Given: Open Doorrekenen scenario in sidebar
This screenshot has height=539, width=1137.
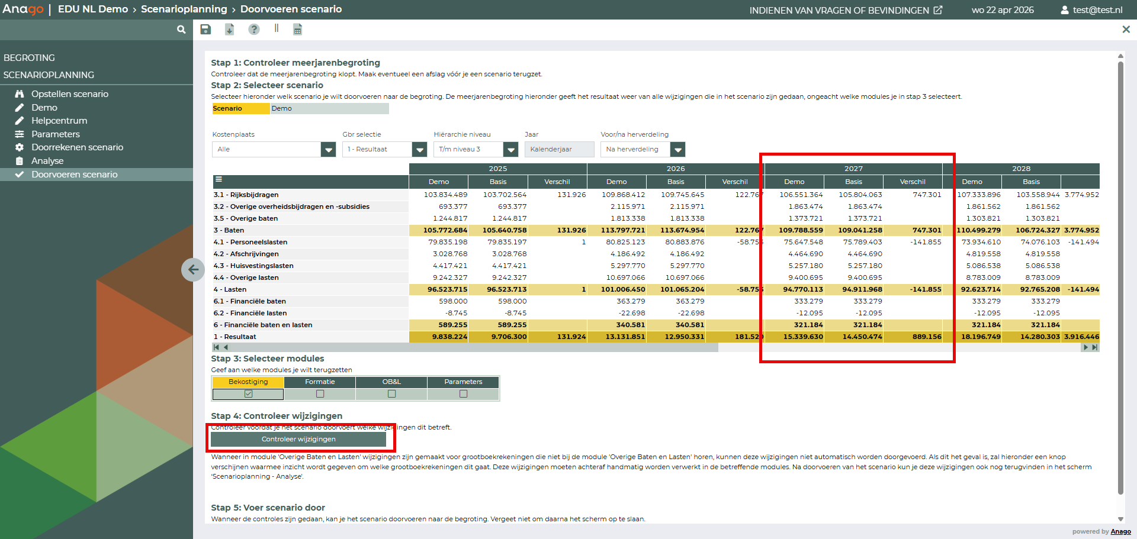Looking at the screenshot, I should coord(77,147).
